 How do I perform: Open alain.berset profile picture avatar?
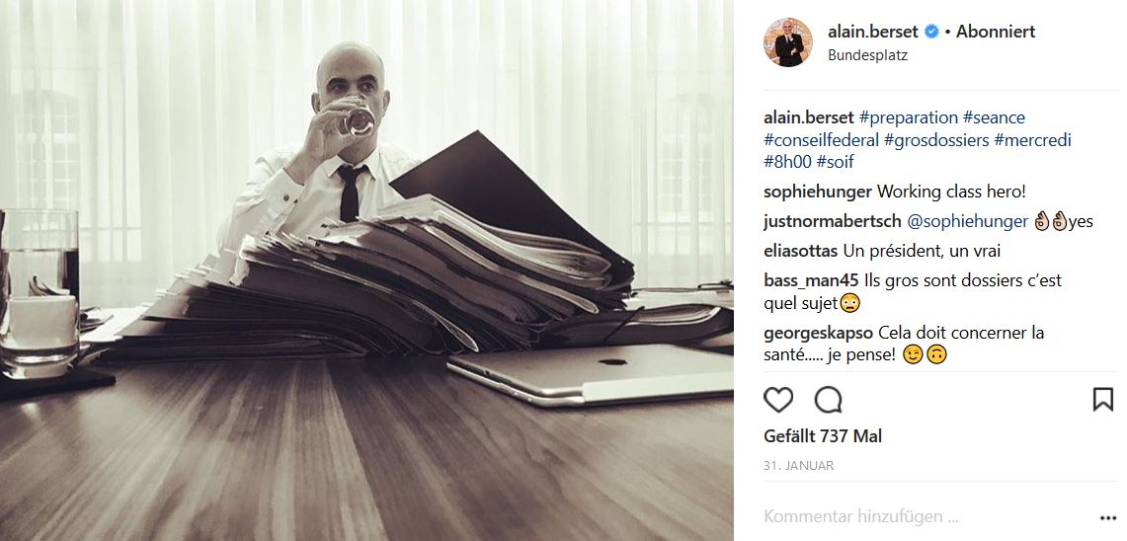tap(788, 42)
